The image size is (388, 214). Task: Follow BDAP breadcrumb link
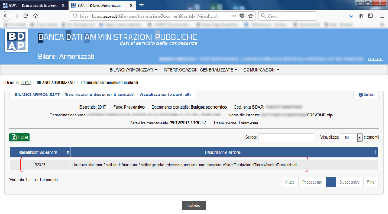26,83
